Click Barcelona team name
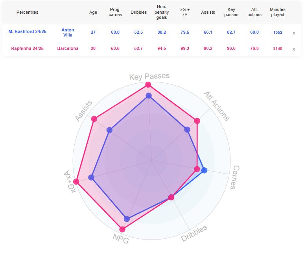Image resolution: width=304 pixels, height=256 pixels. (x=68, y=49)
